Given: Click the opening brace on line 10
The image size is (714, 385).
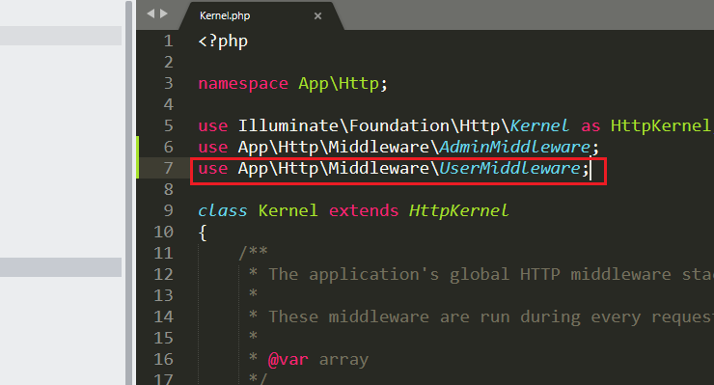Looking at the screenshot, I should pos(203,233).
